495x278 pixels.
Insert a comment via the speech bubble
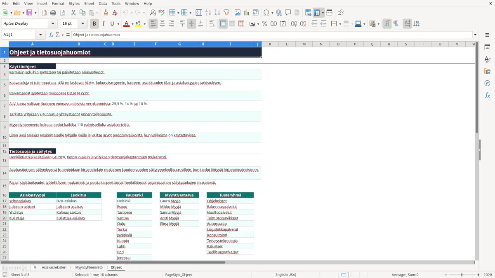(288, 13)
